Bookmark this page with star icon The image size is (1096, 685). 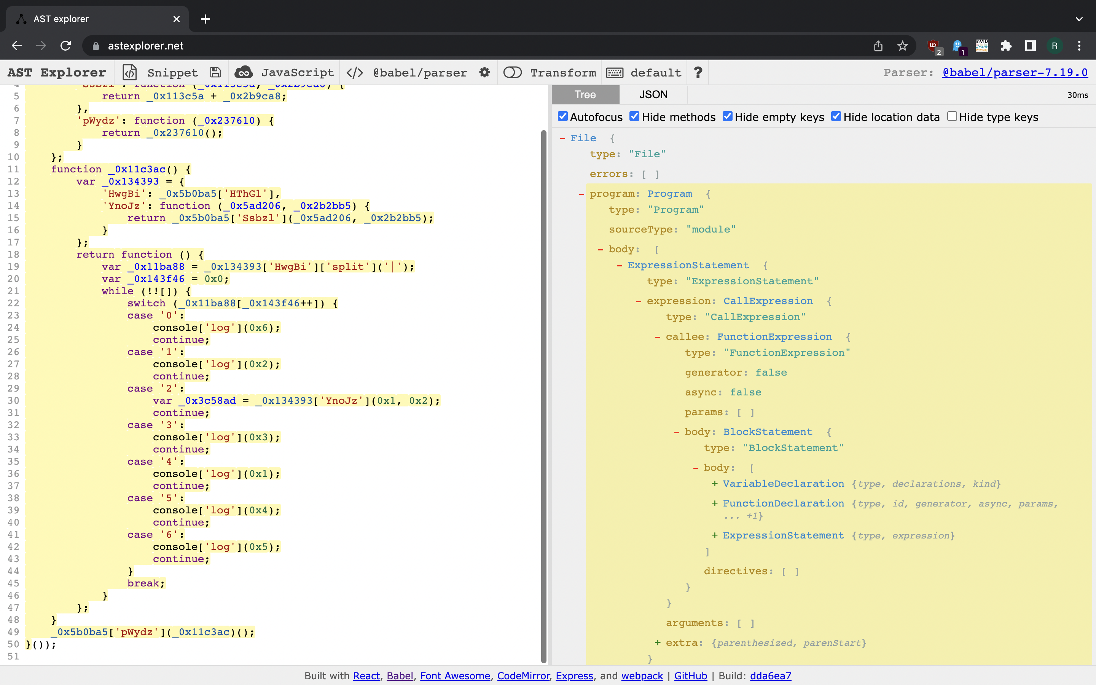pos(903,46)
